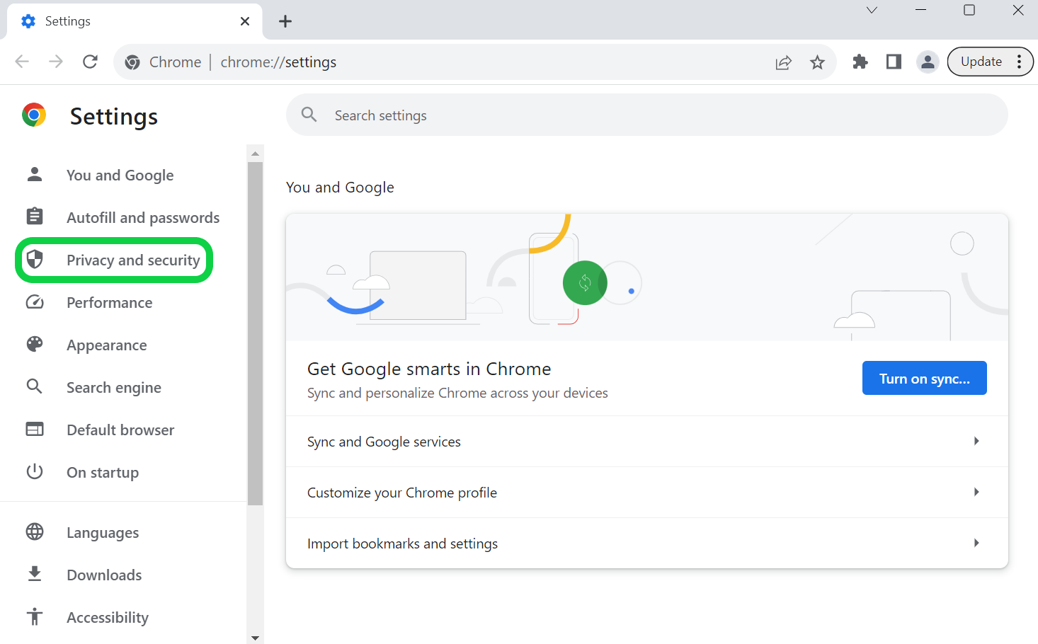The width and height of the screenshot is (1038, 644).
Task: Click the Settings browser tab
Action: [x=135, y=21]
